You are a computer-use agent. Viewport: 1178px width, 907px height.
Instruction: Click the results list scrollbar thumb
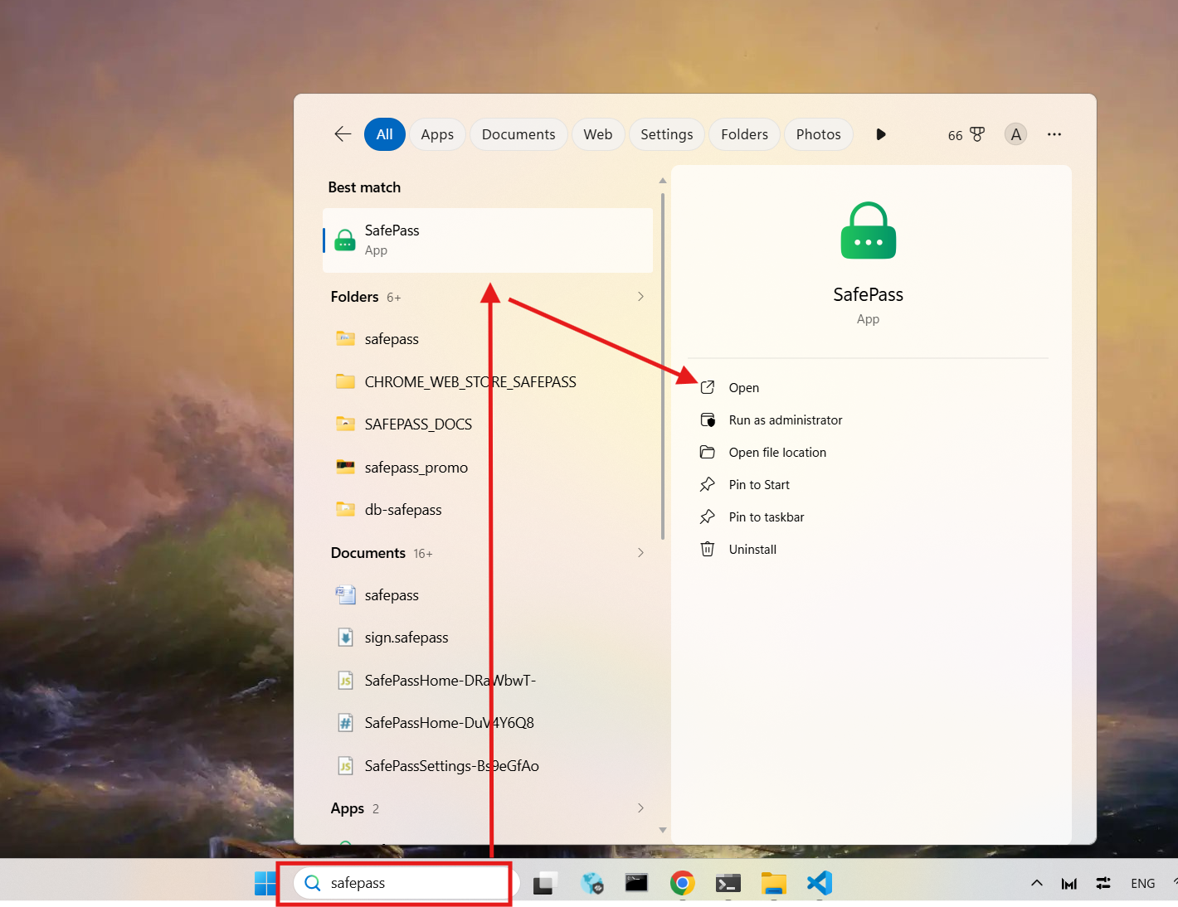663,365
